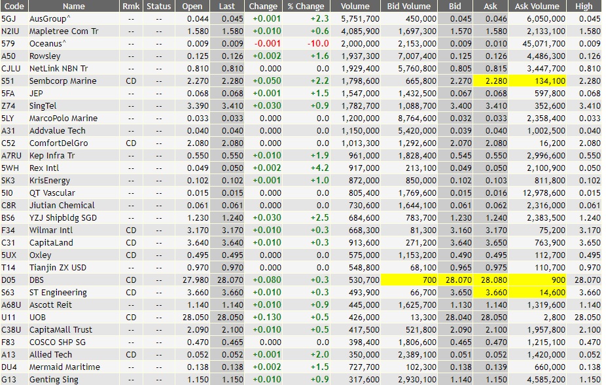Sort by the Ask Volume column header
Screen dimensions: 606x385
tap(537, 6)
